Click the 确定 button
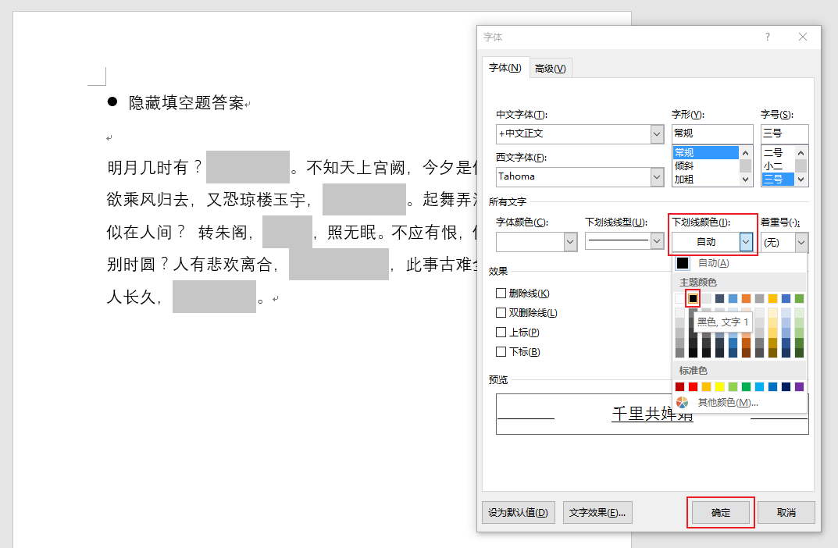Viewport: 838px width, 548px height. click(x=720, y=513)
